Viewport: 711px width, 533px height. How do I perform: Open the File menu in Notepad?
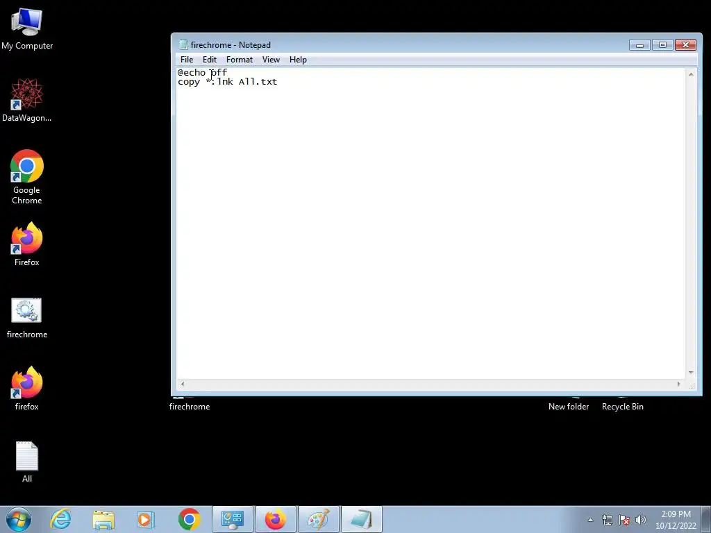click(x=187, y=60)
